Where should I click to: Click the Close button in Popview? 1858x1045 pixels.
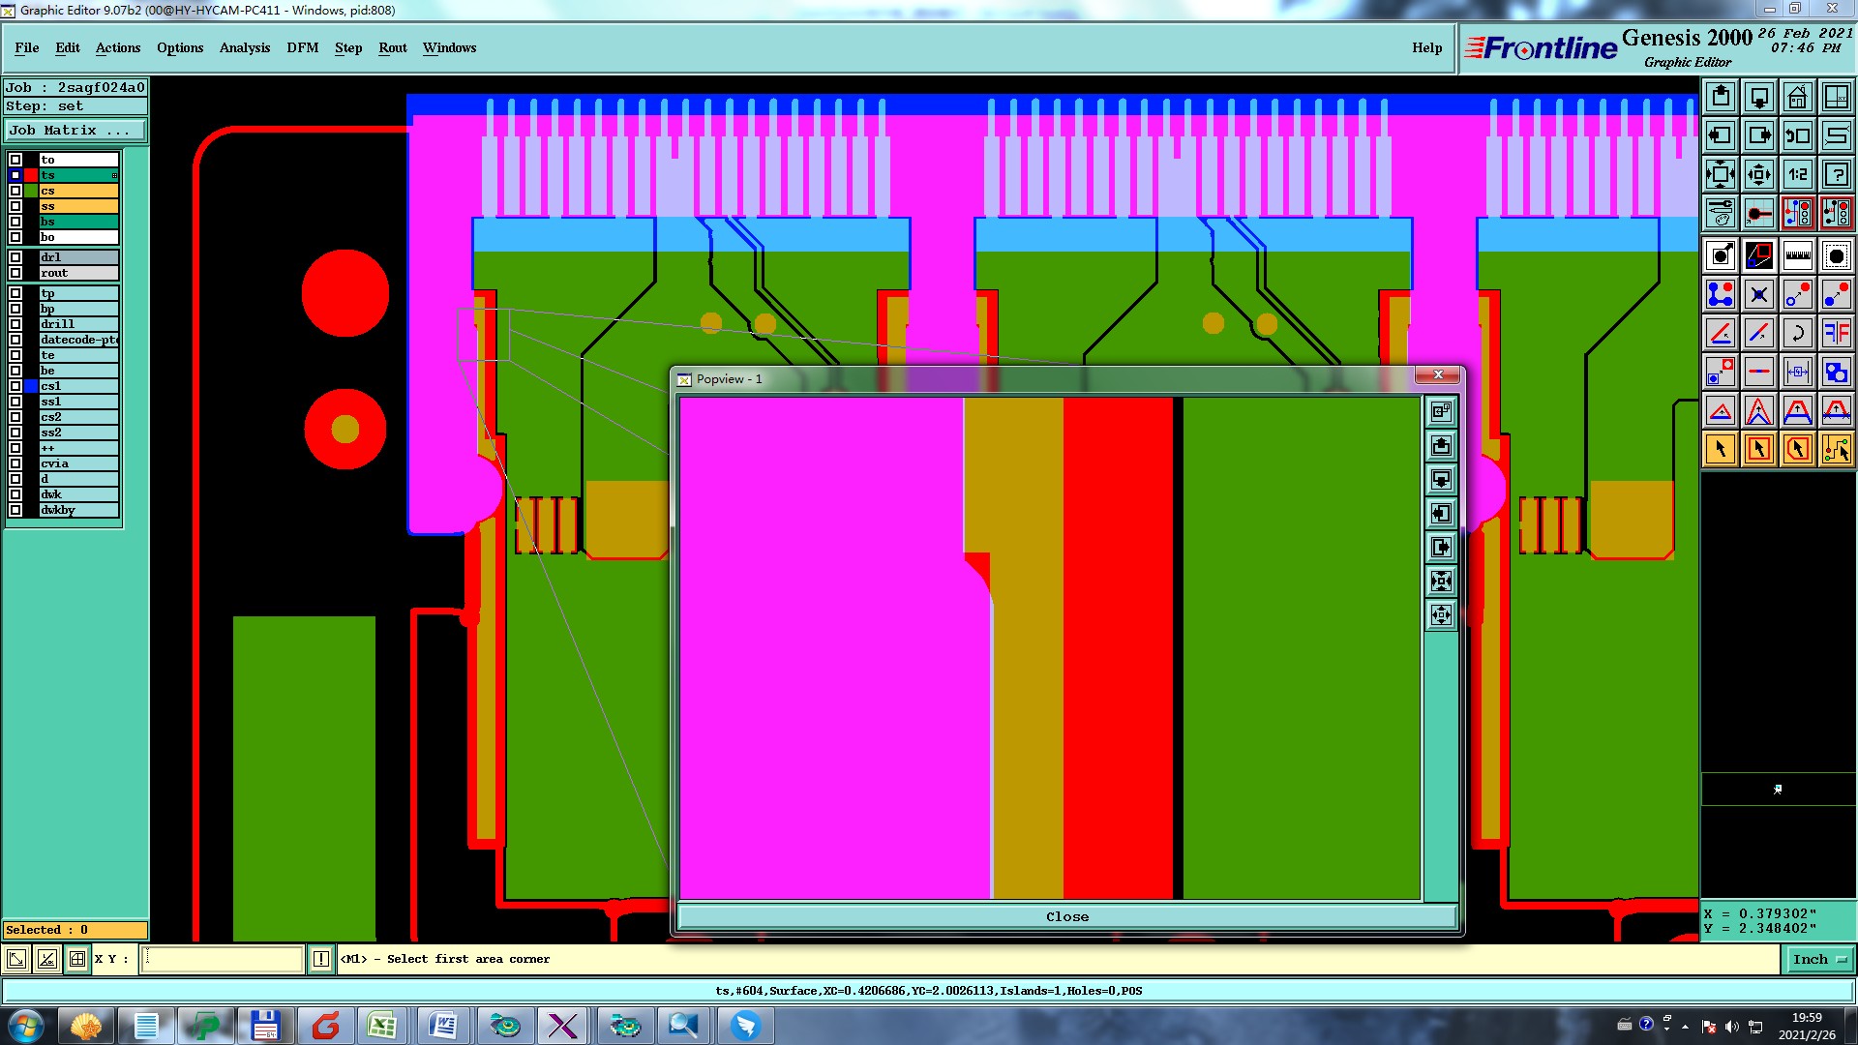pos(1066,916)
